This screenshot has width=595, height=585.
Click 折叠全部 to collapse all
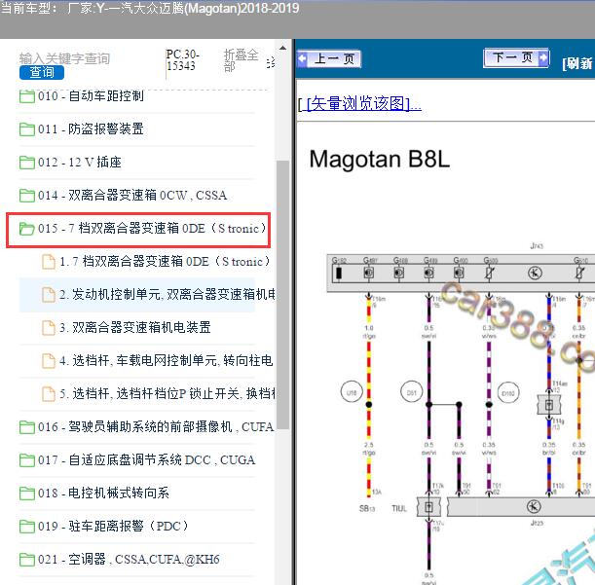coord(241,60)
